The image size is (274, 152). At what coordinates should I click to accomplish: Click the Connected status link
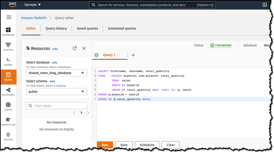click(x=221, y=45)
